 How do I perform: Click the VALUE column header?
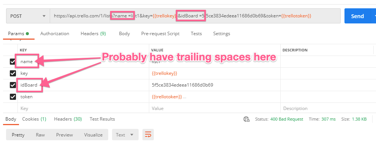click(157, 50)
